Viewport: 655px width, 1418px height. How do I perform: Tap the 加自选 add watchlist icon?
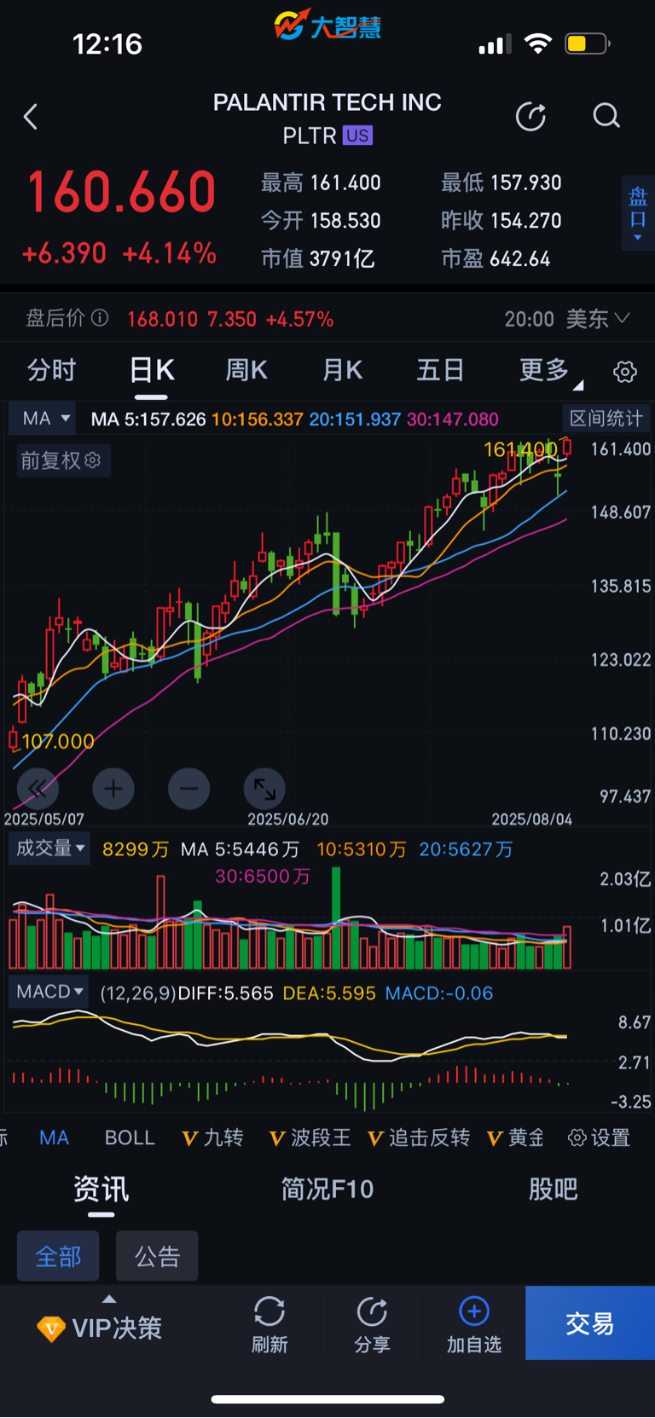point(474,1311)
